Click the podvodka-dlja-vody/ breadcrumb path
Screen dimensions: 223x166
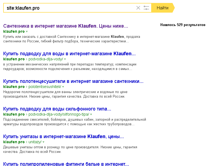pos(46,59)
